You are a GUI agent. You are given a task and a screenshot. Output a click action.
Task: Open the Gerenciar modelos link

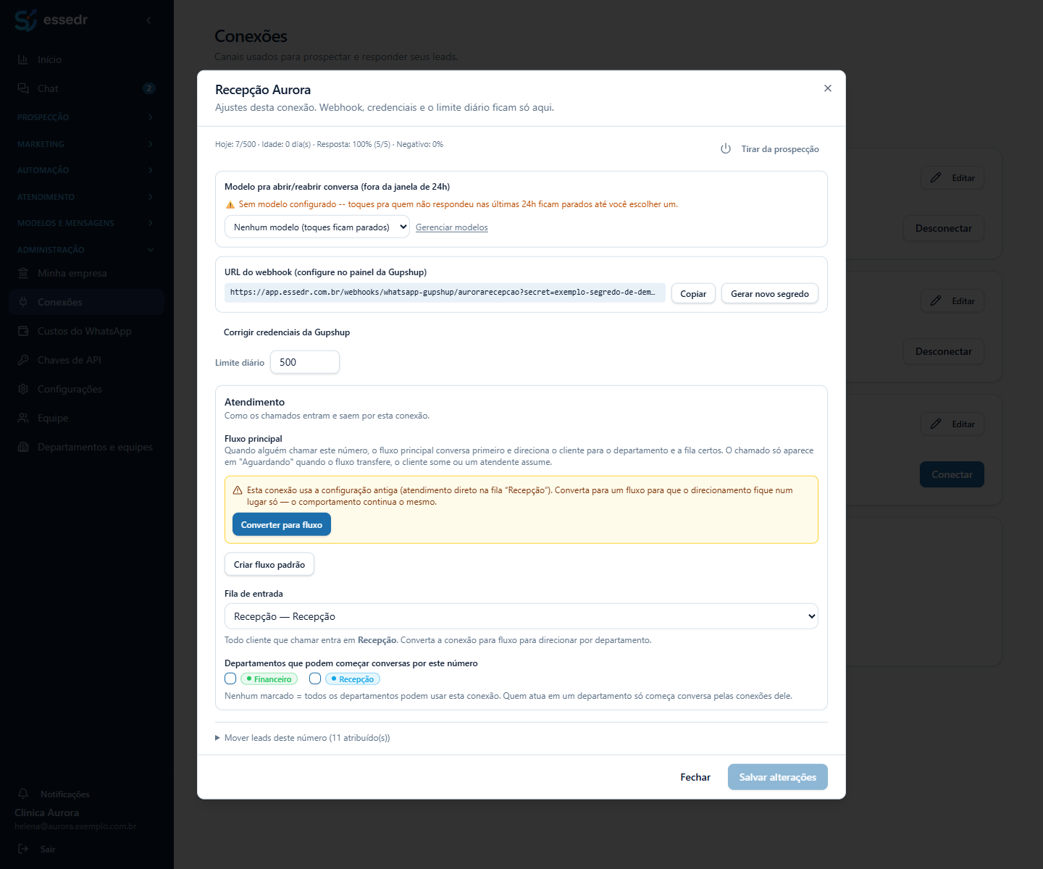click(452, 227)
